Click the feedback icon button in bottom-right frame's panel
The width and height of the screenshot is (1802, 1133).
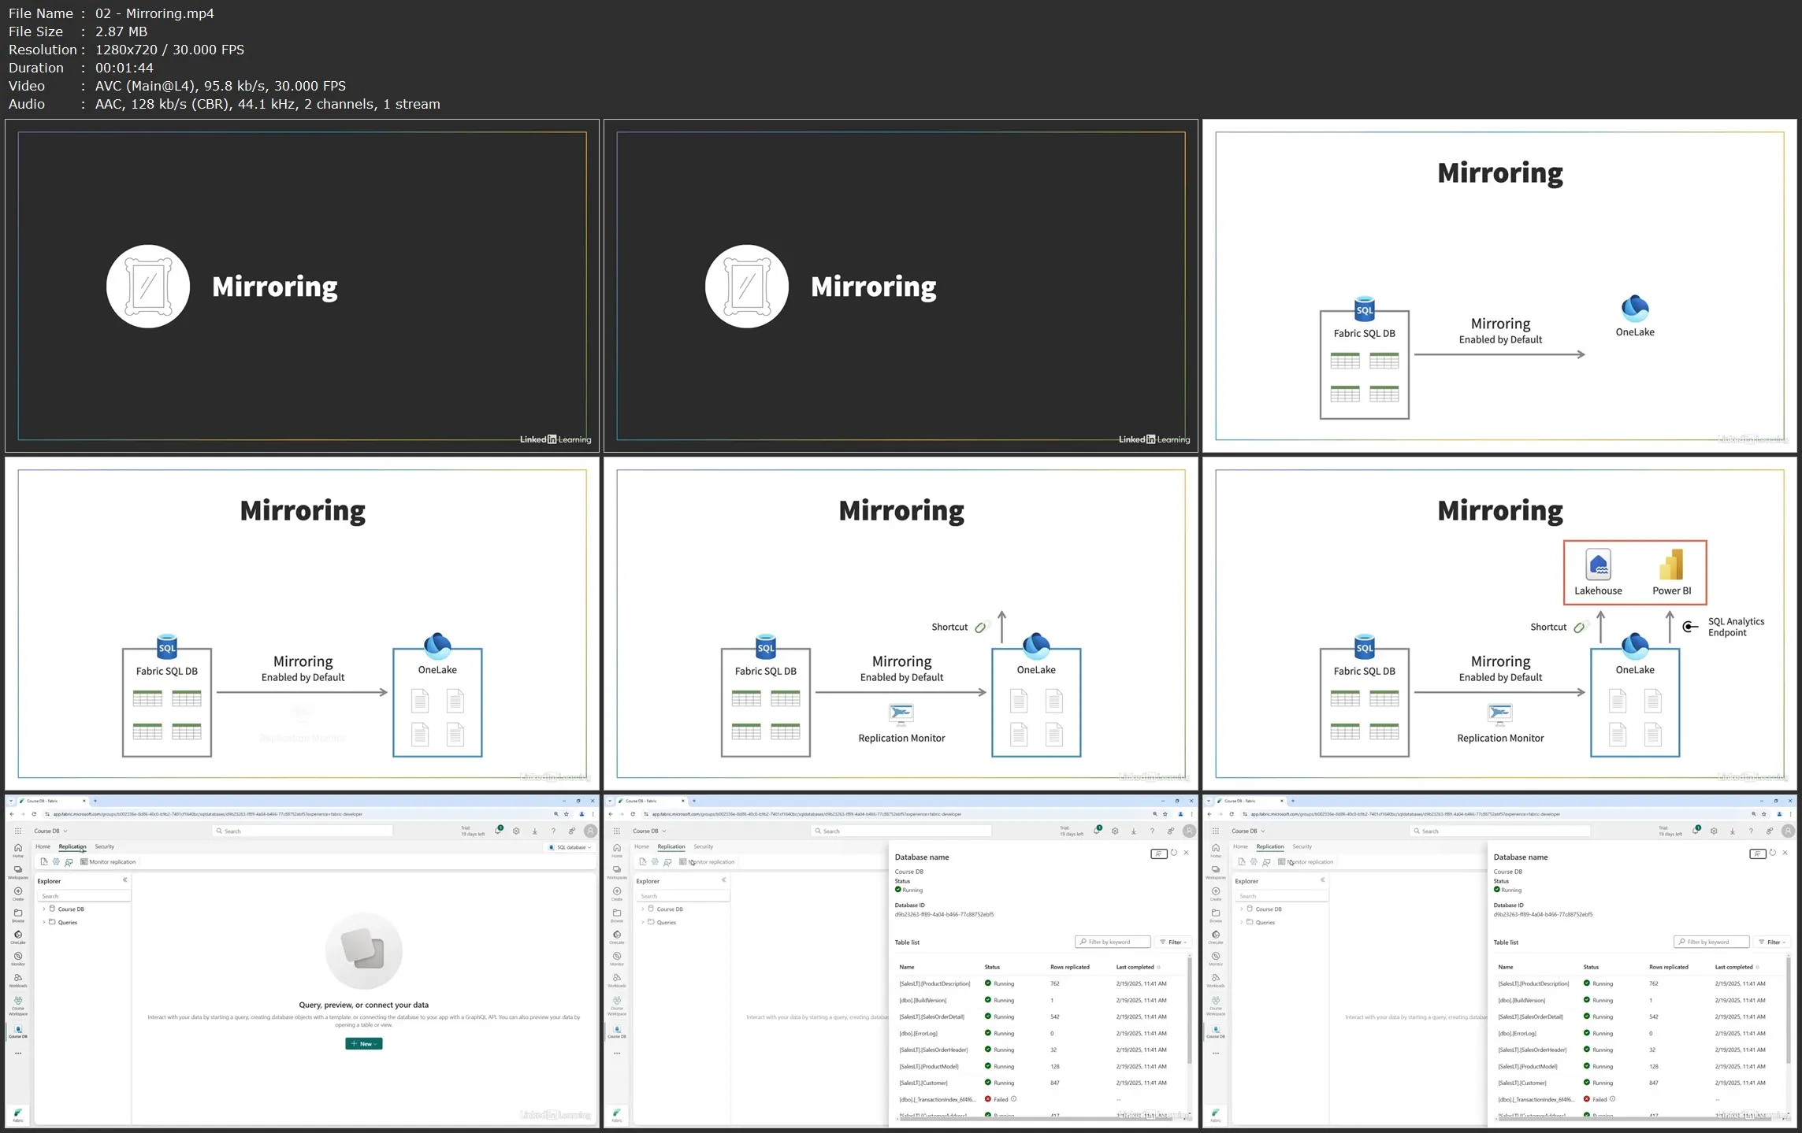click(x=1757, y=853)
